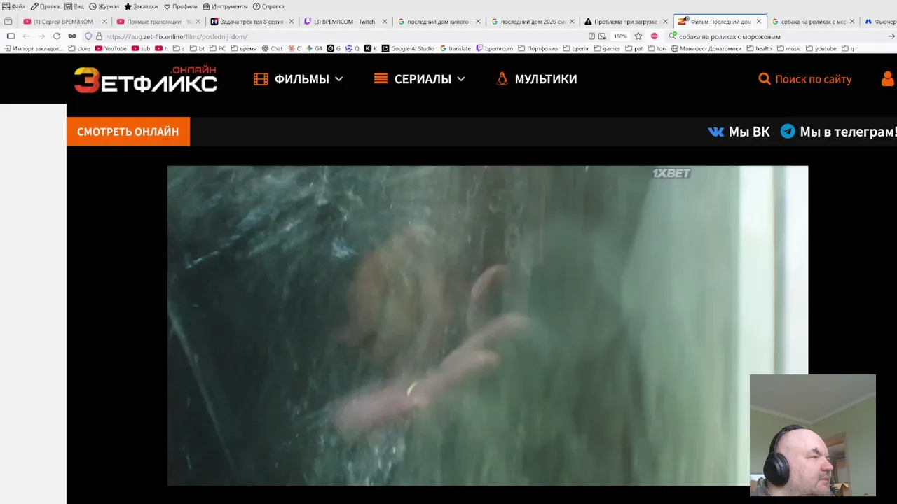
Task: Open the music bookmarks folder
Action: click(x=788, y=49)
